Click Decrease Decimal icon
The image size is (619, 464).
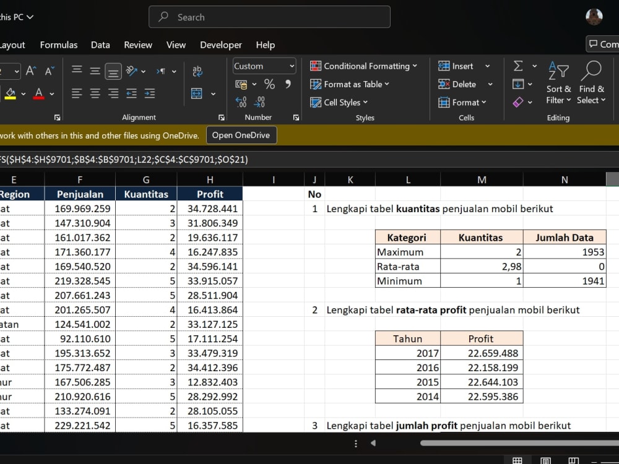point(259,102)
